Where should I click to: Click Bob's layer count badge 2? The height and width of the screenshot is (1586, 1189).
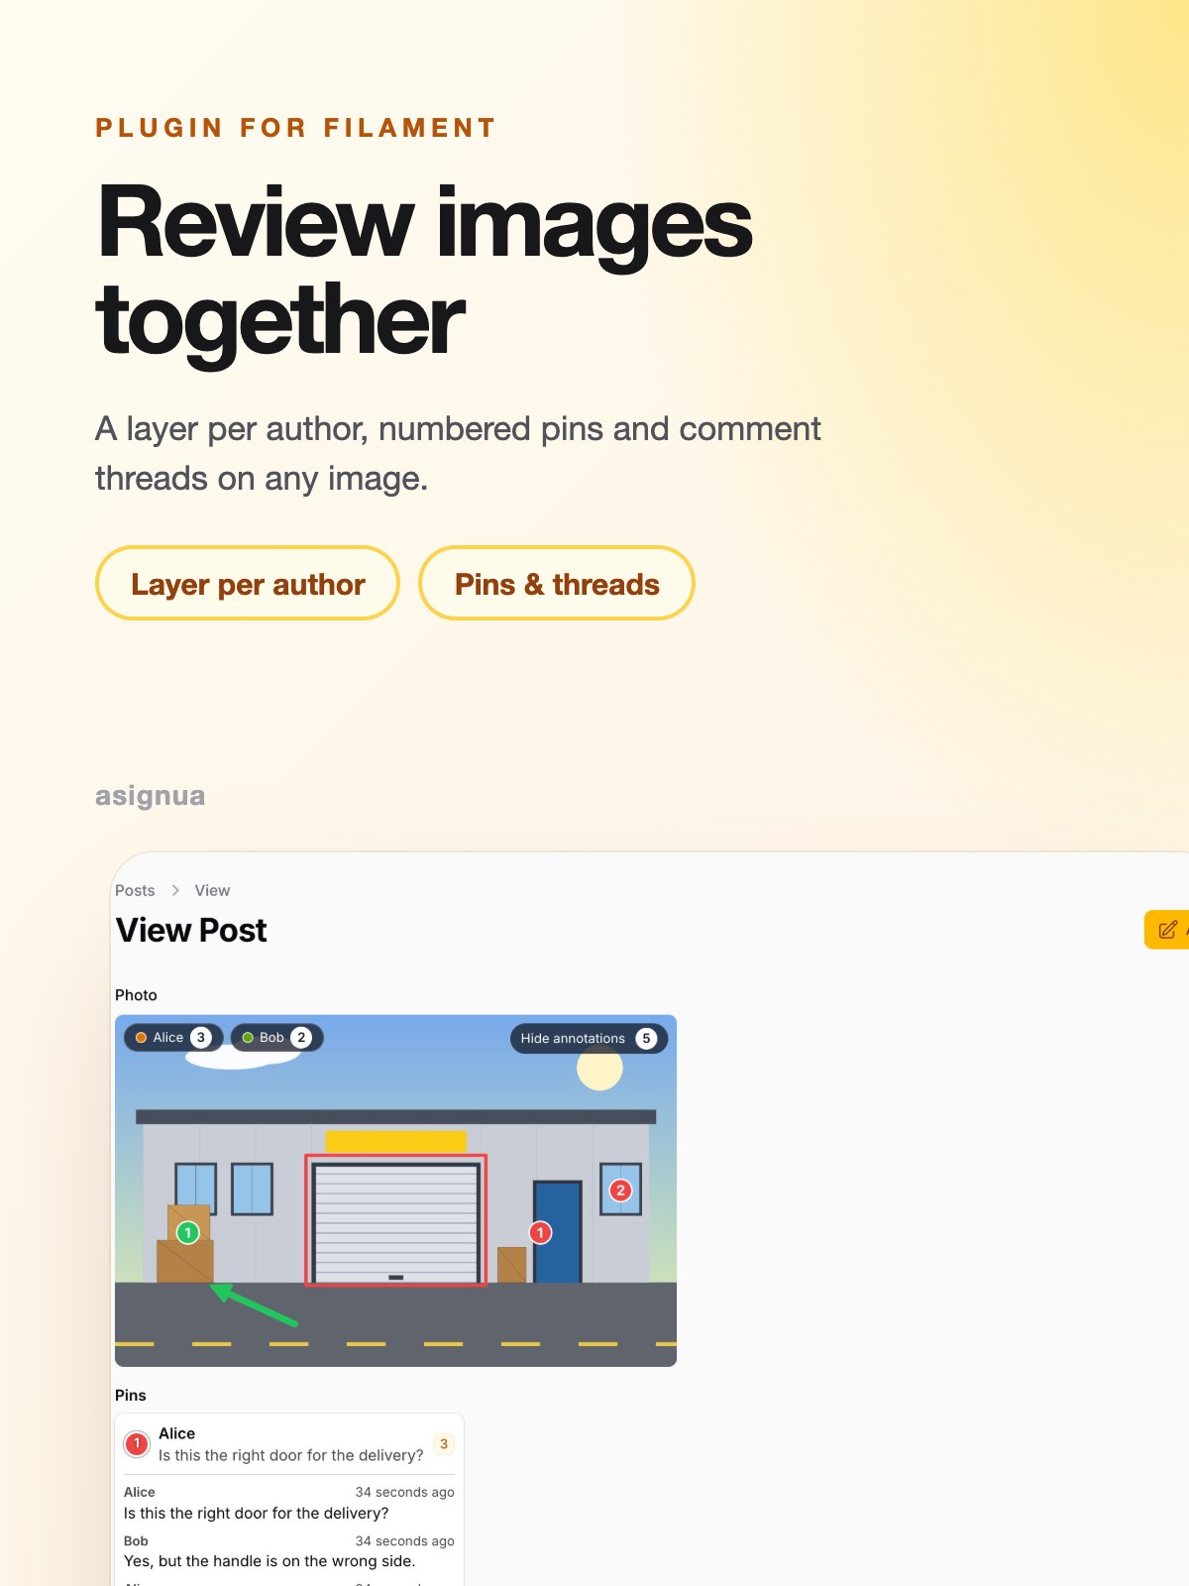(301, 1038)
